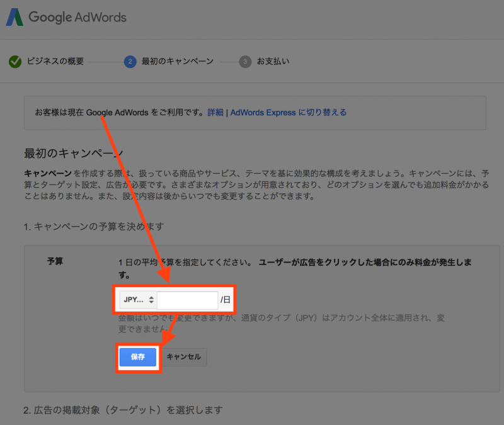The width and height of the screenshot is (504, 425).
Task: Click text ユーザーが広告をクリックした場合にのみ料金が発生します
Action: click(x=295, y=269)
